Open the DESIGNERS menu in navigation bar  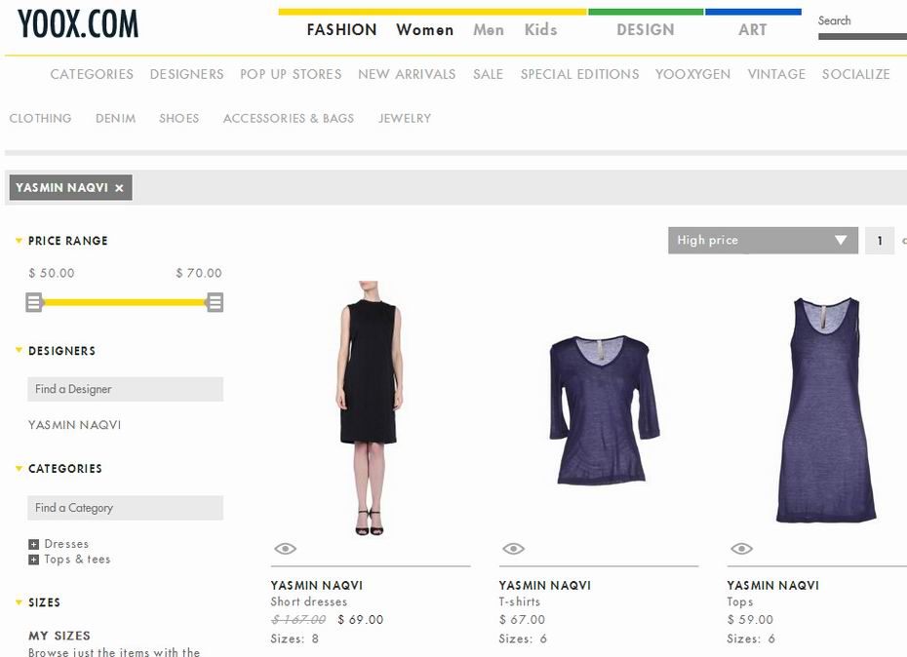[187, 74]
